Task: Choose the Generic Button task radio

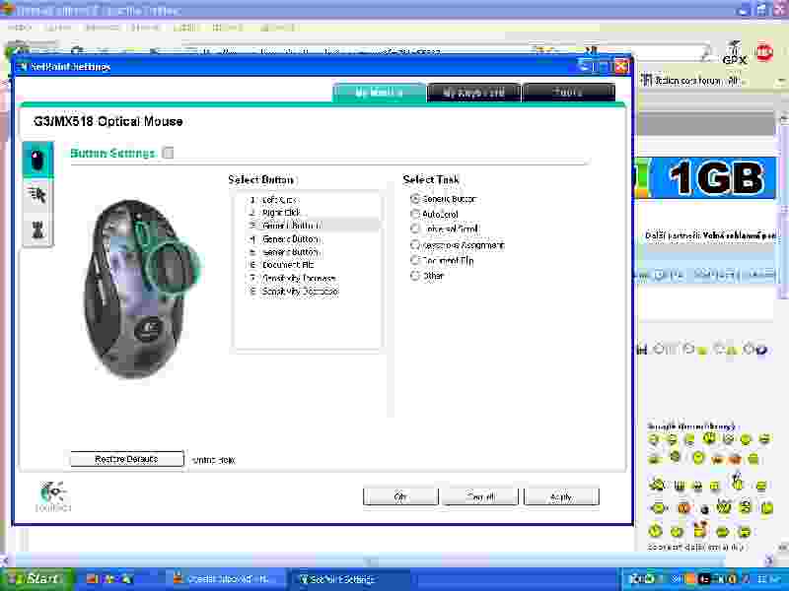Action: click(x=415, y=199)
